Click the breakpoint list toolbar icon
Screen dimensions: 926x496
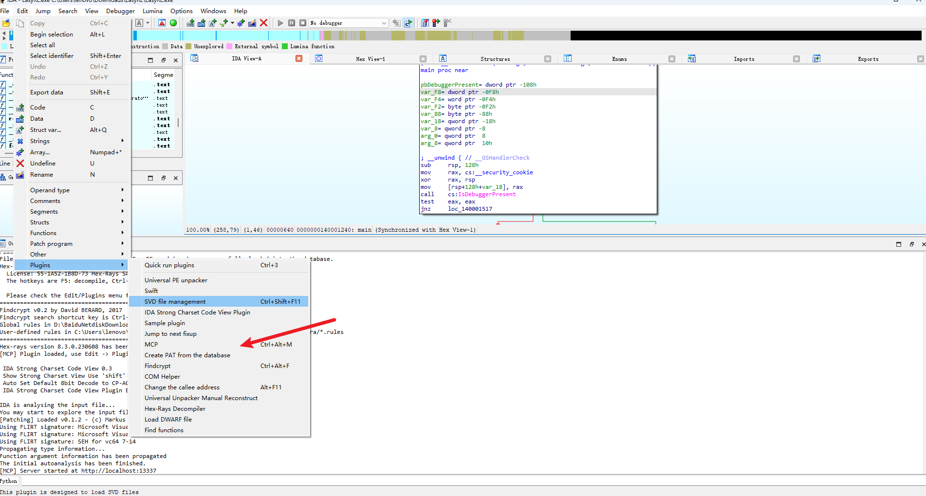tap(425, 23)
